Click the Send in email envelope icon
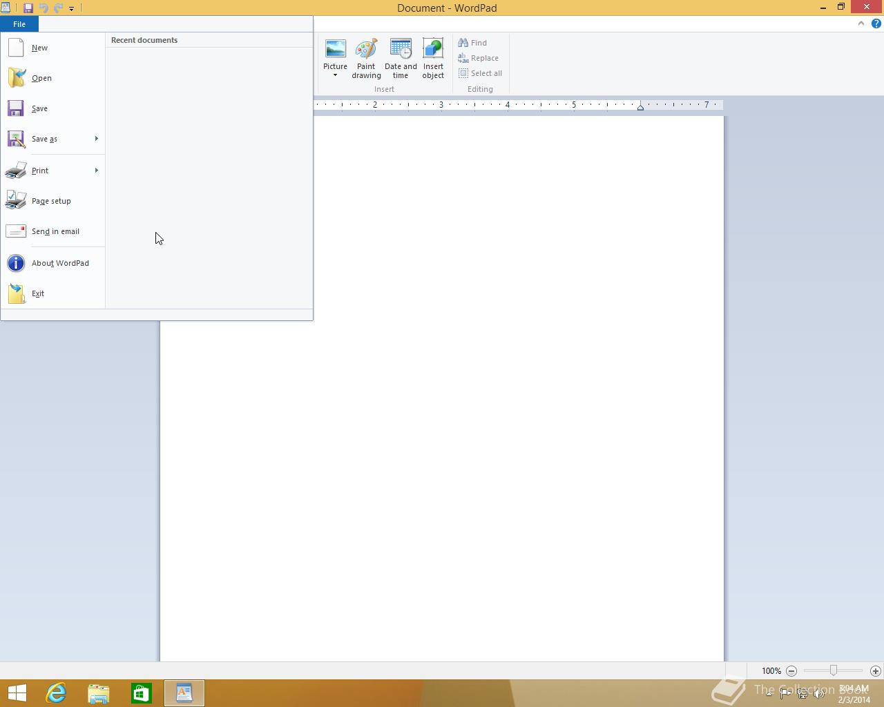Screen dimensions: 884x707 (16, 231)
